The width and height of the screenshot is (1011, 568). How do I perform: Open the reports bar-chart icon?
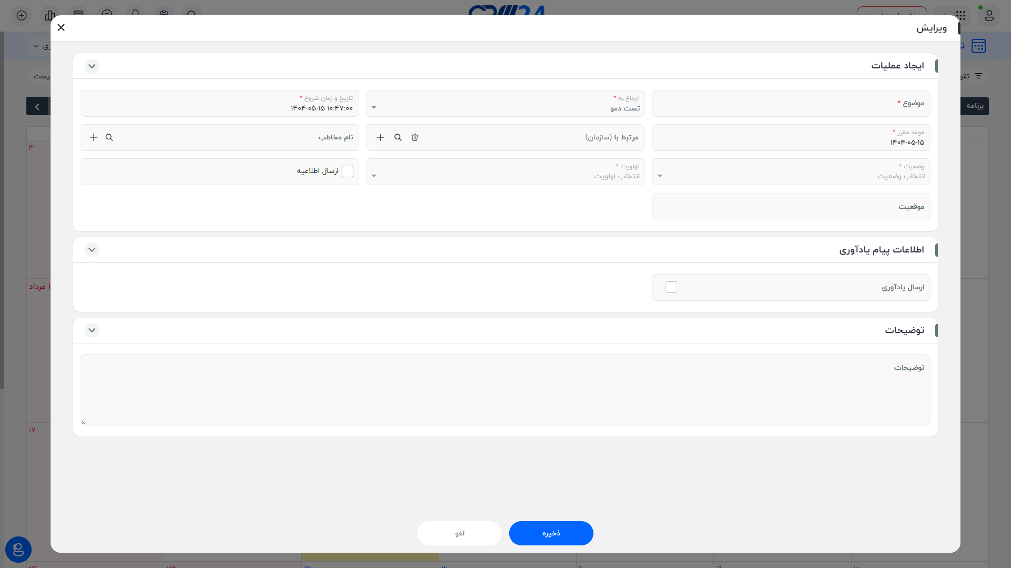coord(49,16)
